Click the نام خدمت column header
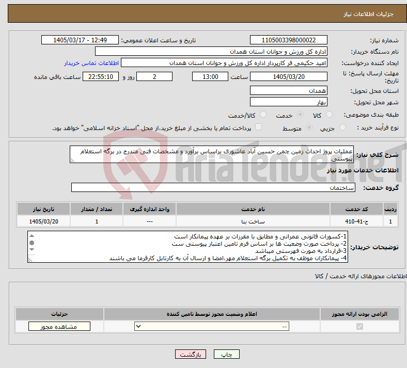 pyautogui.click(x=253, y=209)
